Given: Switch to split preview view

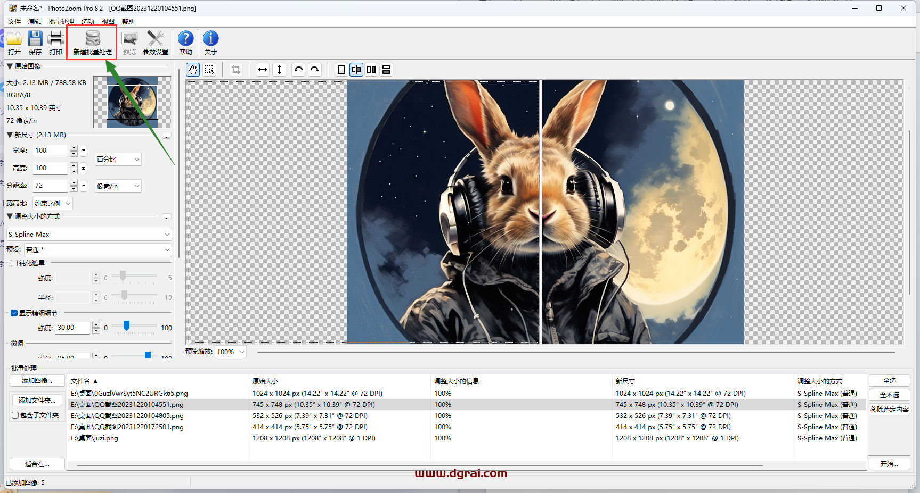Looking at the screenshot, I should click(356, 70).
